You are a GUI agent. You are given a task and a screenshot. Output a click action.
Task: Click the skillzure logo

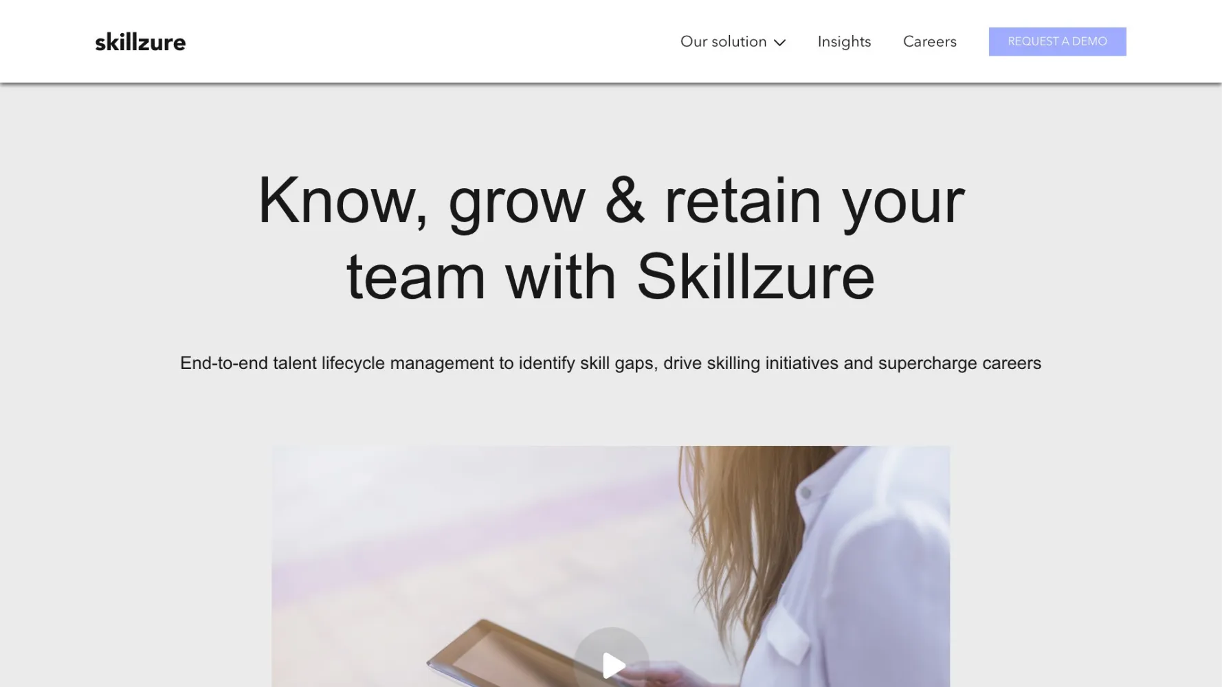(x=140, y=42)
